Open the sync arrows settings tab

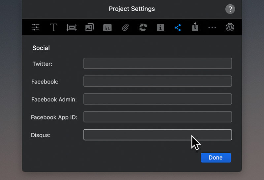point(143,27)
